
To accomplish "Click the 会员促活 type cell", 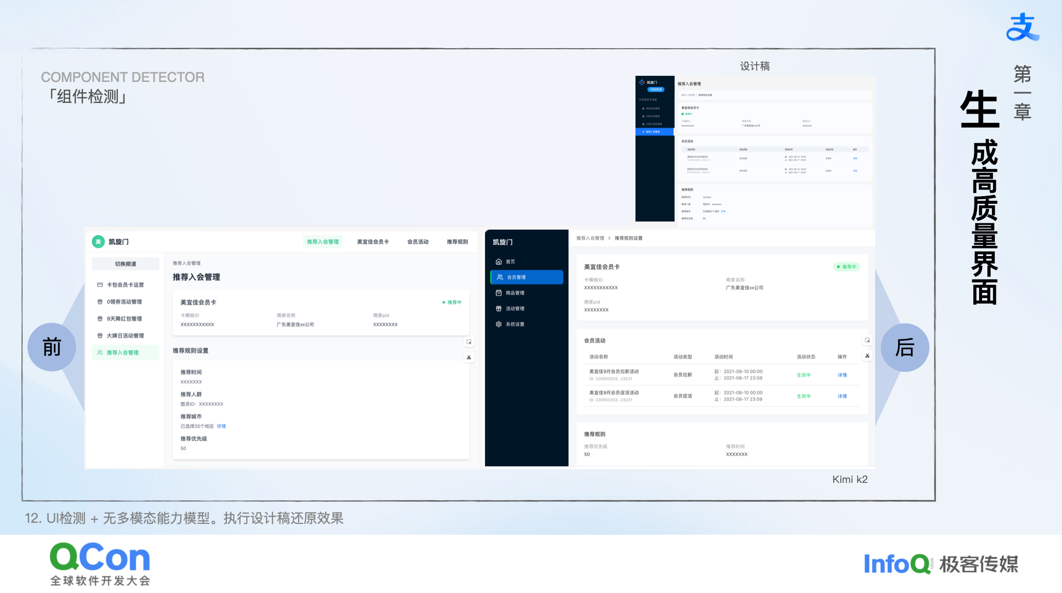I will (x=683, y=396).
